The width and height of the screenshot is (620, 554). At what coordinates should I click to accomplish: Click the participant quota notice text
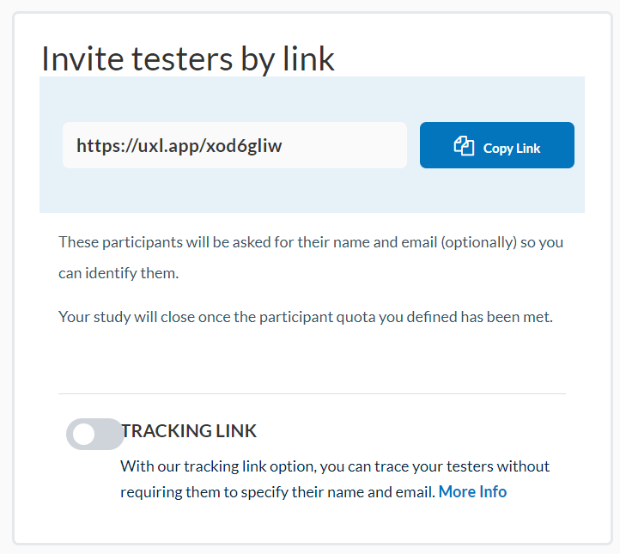coord(305,316)
